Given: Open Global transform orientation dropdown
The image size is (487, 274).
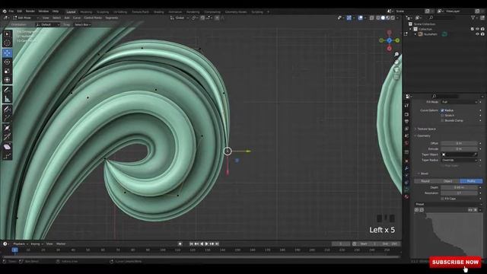Looking at the screenshot, I should [180, 18].
